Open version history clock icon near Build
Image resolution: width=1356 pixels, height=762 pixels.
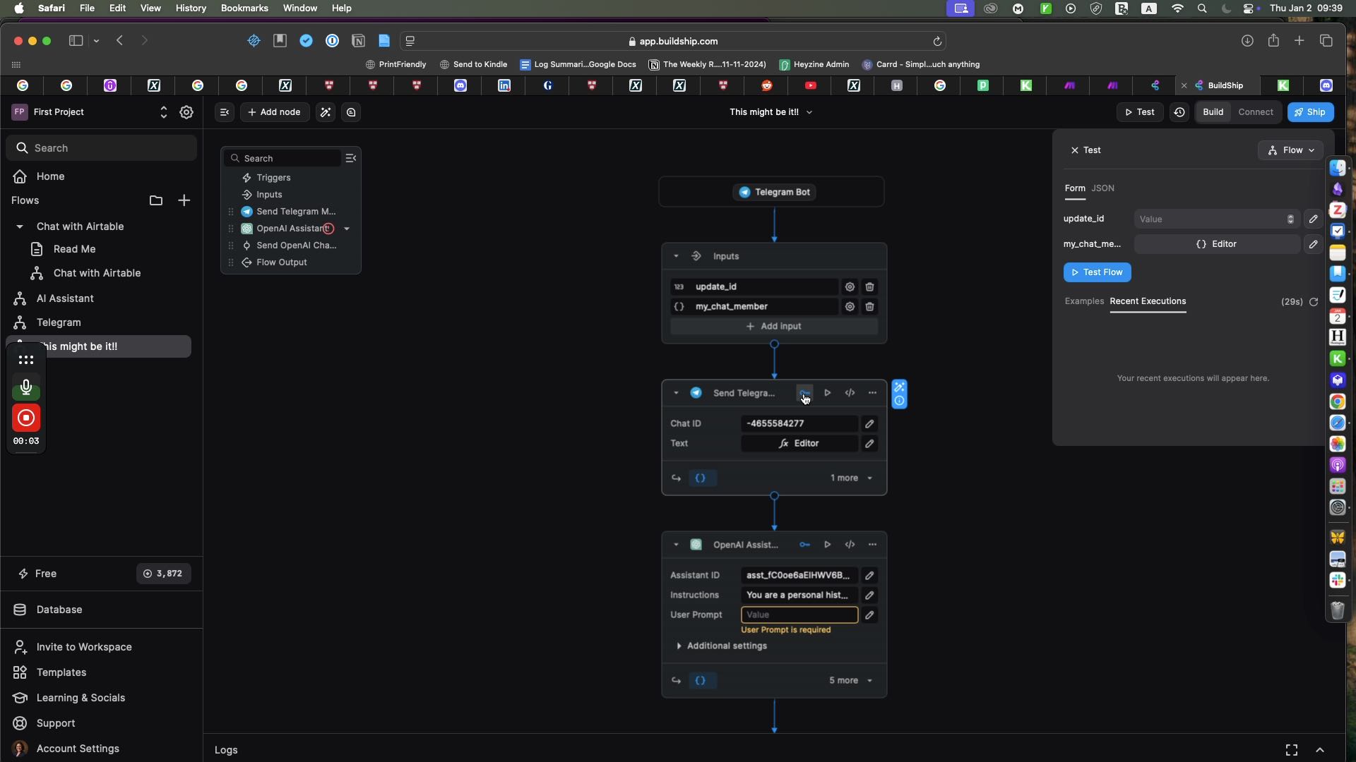(1179, 112)
